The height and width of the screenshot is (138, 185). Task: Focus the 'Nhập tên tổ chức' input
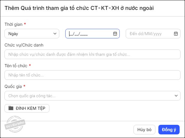coord(92,75)
